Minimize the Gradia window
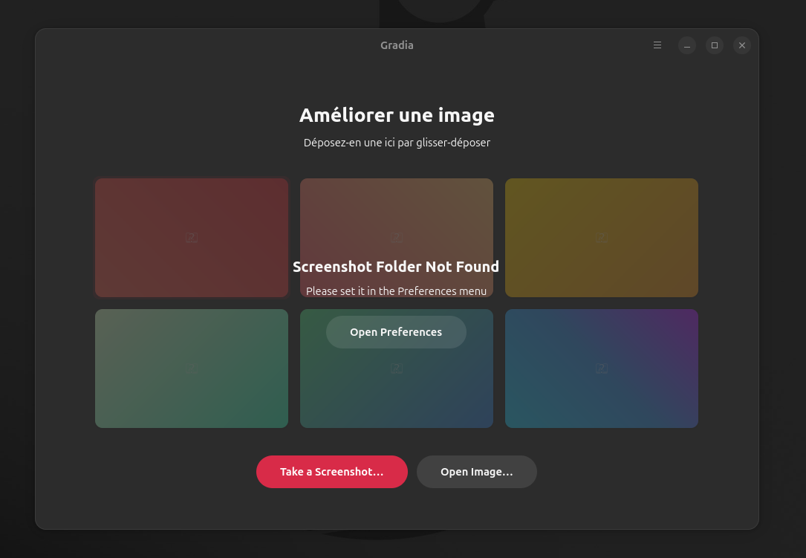 pos(687,45)
